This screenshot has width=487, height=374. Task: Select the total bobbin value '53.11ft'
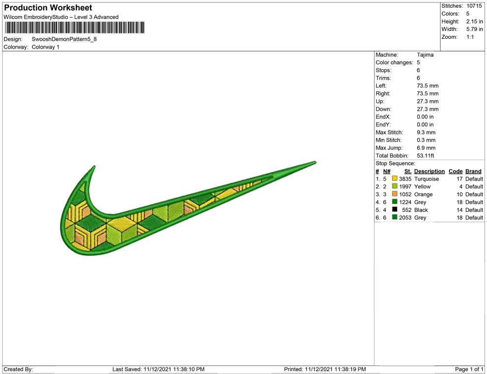point(425,156)
